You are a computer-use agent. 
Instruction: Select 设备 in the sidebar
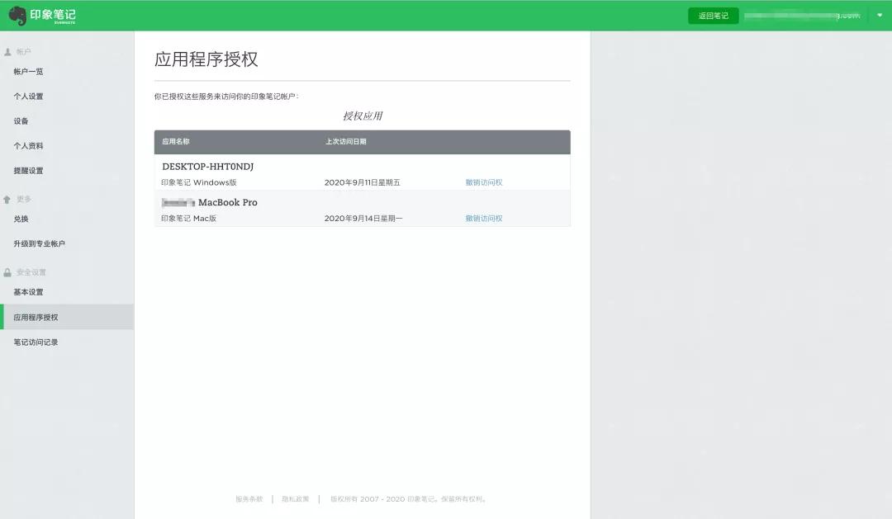point(21,121)
